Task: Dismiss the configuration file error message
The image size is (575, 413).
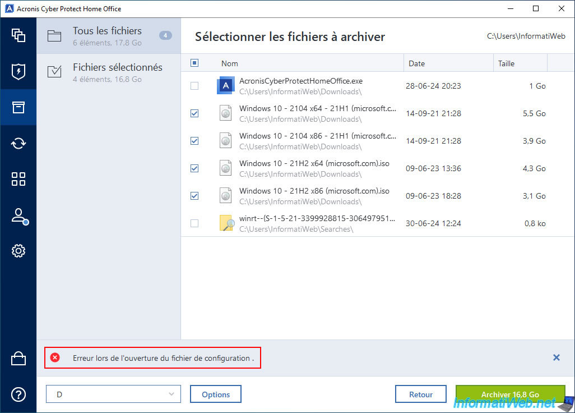Action: (556, 357)
